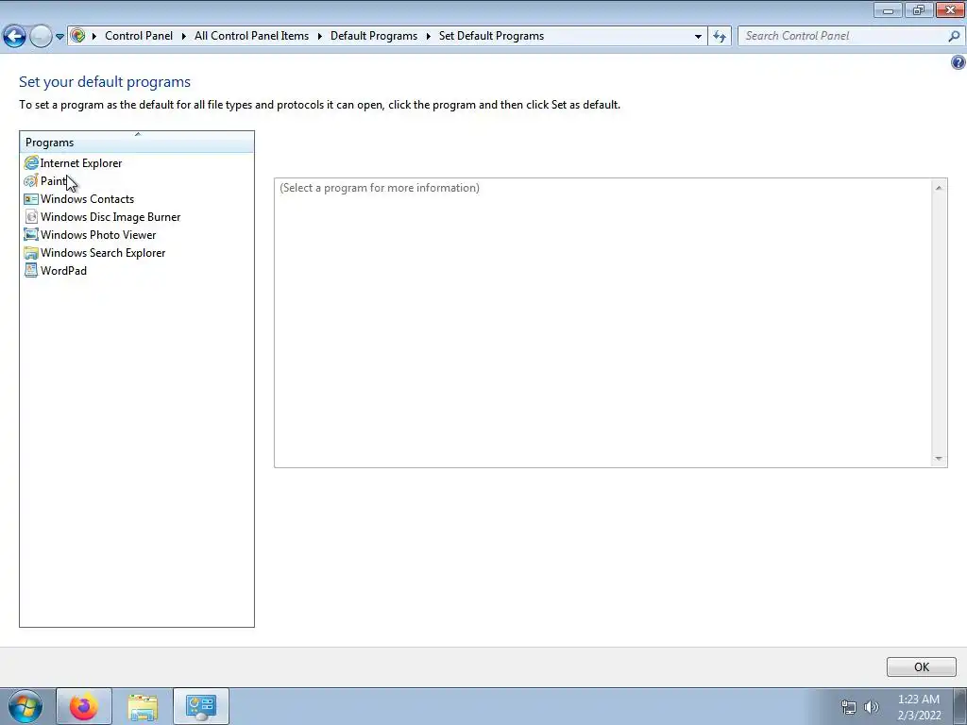
Task: Select the Internet Explorer list row text
Action: [81, 162]
